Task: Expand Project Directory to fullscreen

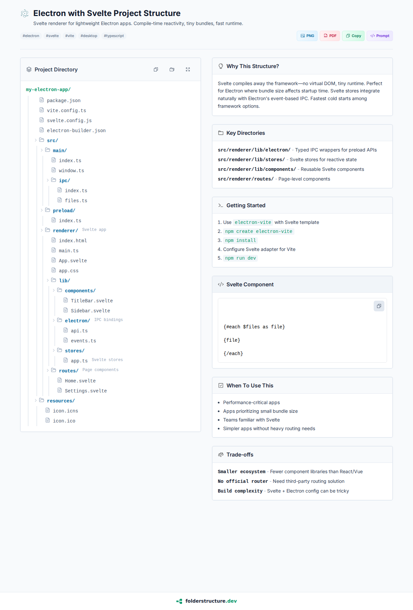Action: tap(188, 69)
